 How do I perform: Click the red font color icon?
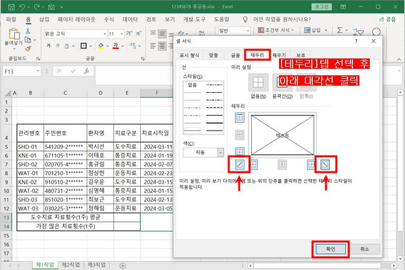point(116,46)
